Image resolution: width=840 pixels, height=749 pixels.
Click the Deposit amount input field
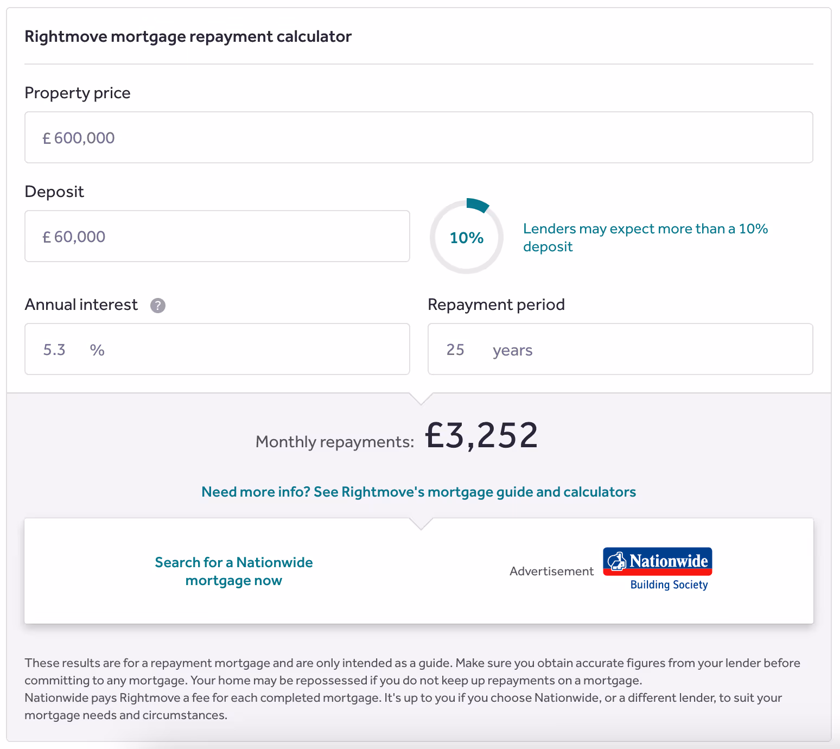[x=217, y=237]
